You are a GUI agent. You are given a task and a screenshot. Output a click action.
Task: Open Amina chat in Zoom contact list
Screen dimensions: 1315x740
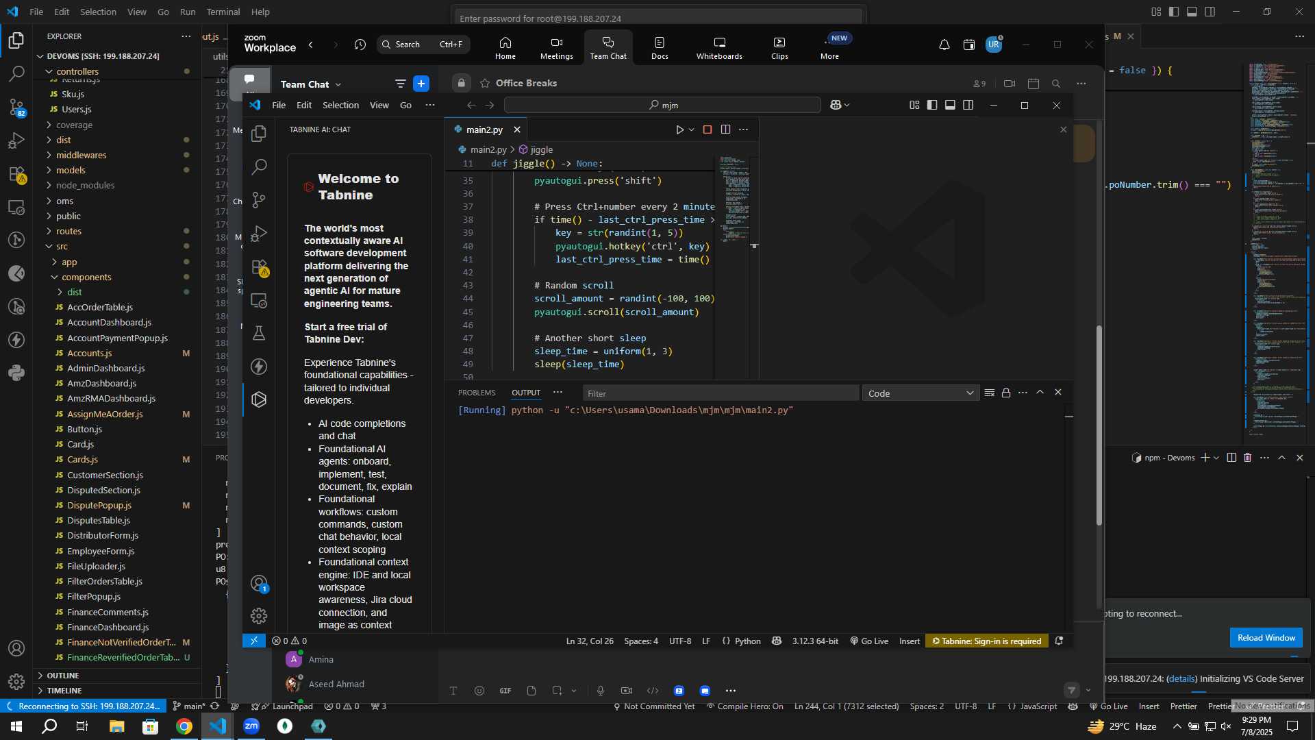(x=321, y=659)
